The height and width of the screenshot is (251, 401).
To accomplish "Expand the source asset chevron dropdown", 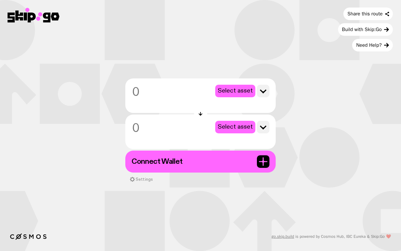I will (263, 91).
